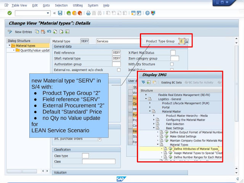
Task: Click the Dialog Structure right scroll arrow
Action: click(x=47, y=171)
